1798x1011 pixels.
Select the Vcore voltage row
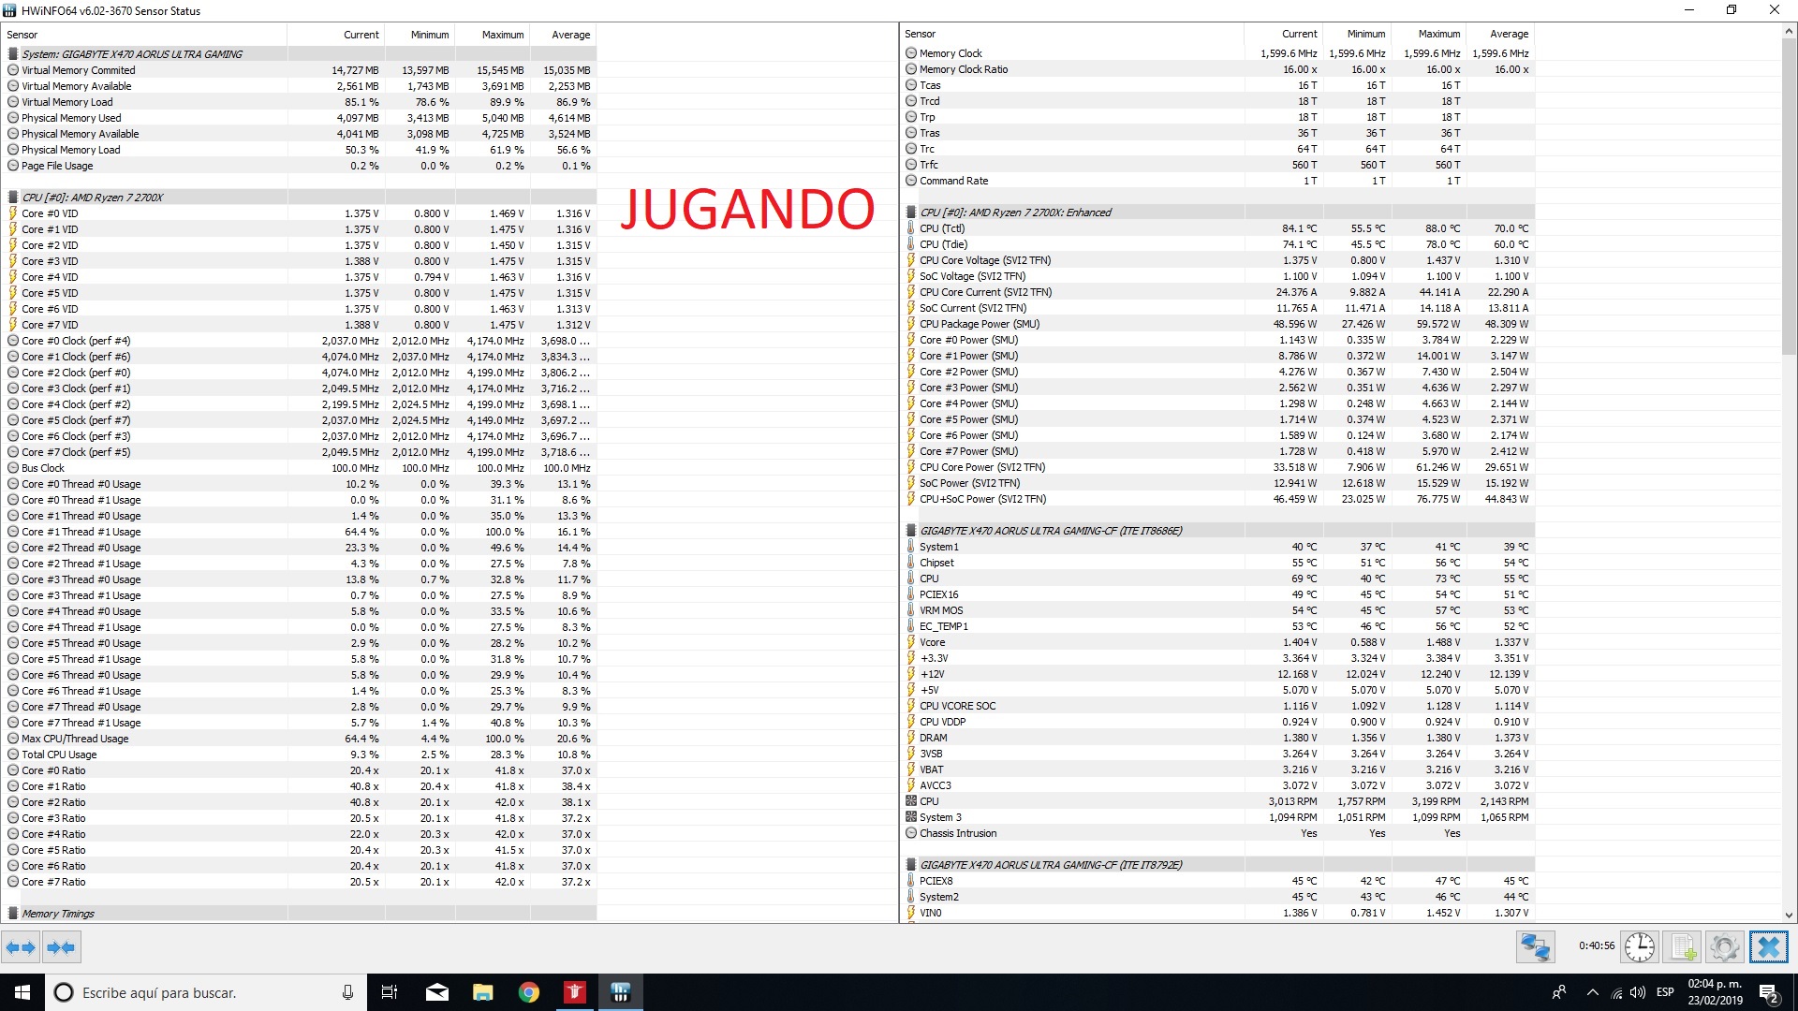1218,642
